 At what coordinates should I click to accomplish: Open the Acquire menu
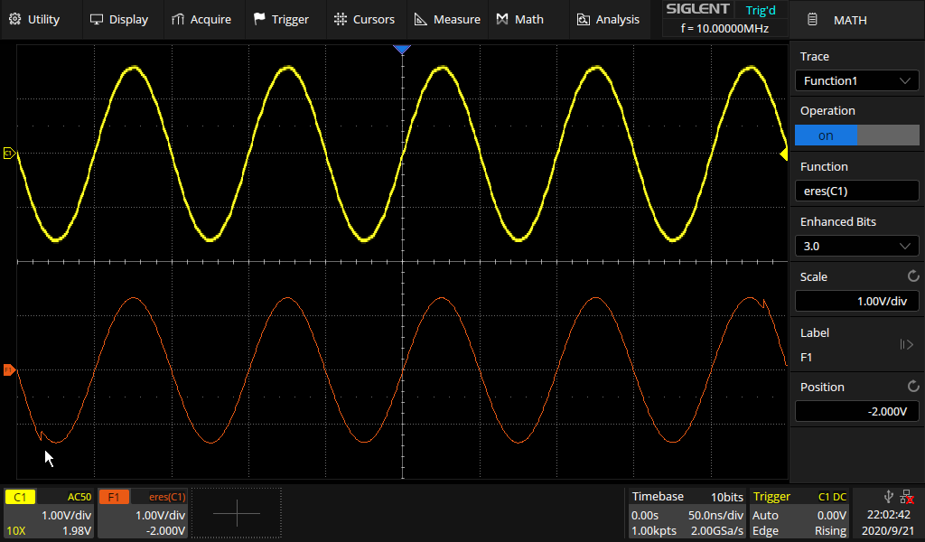point(201,20)
